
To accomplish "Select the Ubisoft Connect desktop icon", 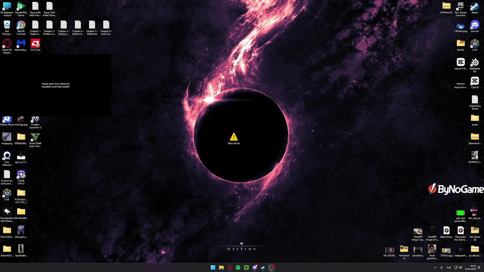I will pyautogui.click(x=21, y=25).
